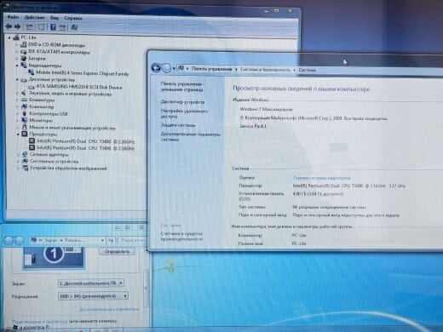Select the Компьютер tree item
This screenshot has width=443, height=332.
pyautogui.click(x=42, y=106)
